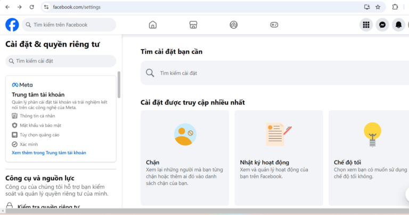The image size is (409, 215).
Task: Click the horizontal scrollbar at bottom
Action: pos(206,211)
